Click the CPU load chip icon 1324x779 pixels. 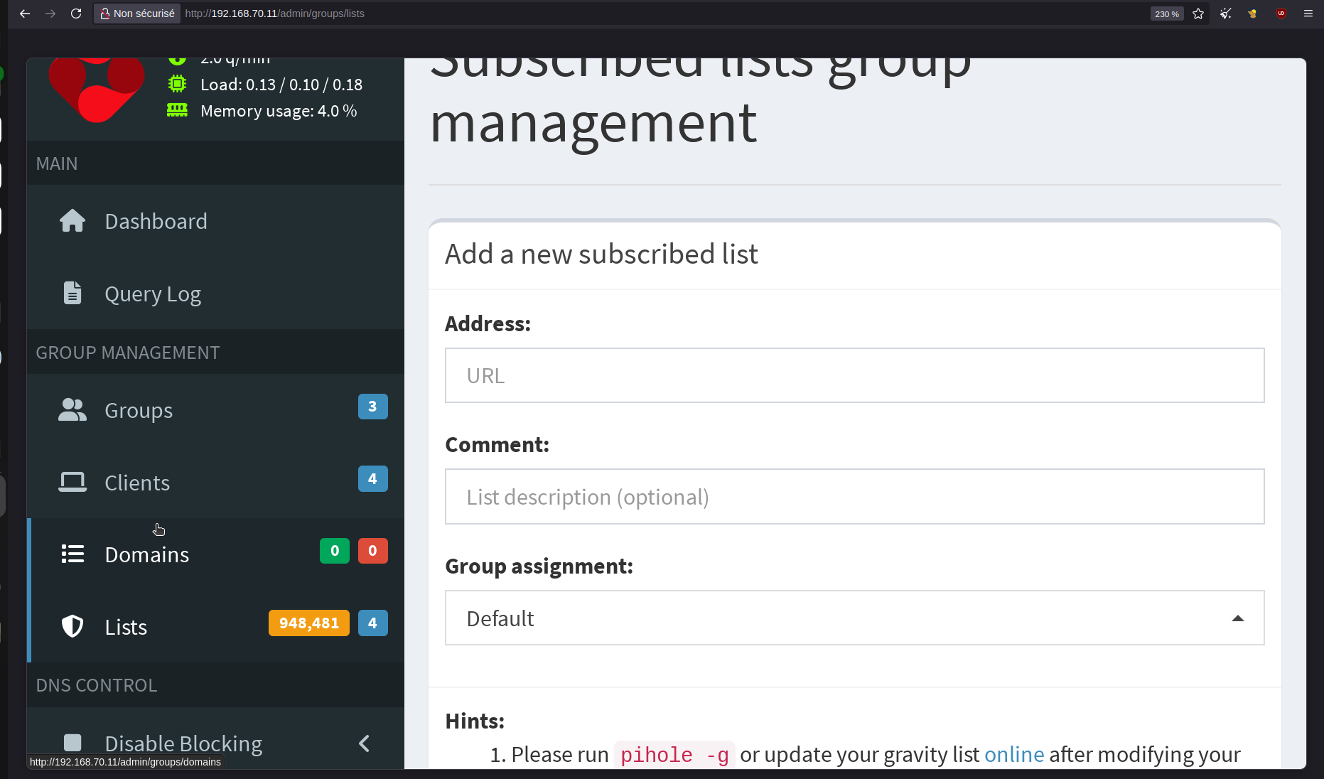click(177, 84)
